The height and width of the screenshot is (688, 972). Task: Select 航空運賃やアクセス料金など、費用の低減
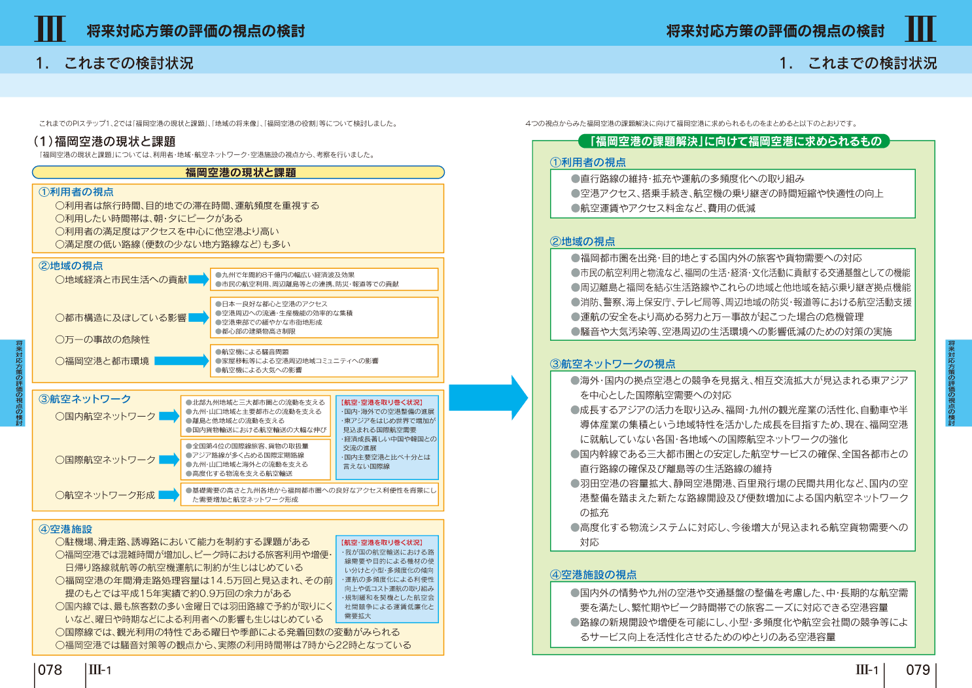pos(663,208)
